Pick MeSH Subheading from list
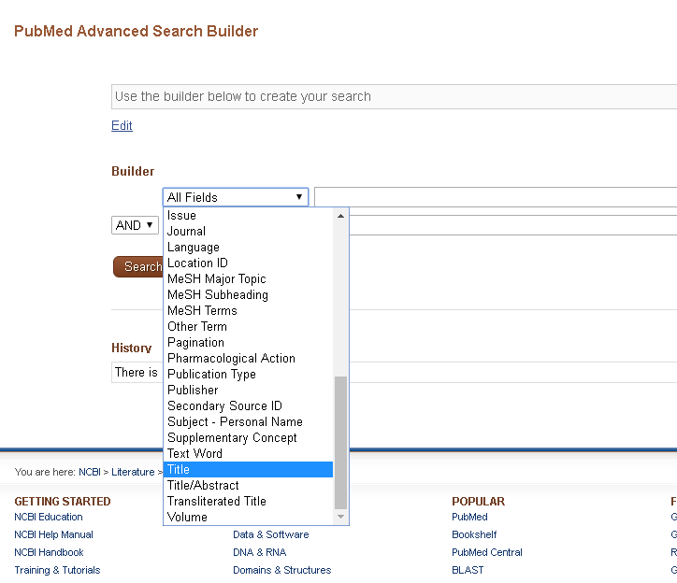The width and height of the screenshot is (677, 583). pos(248,294)
